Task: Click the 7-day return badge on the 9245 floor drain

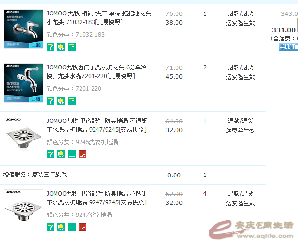Action: pyautogui.click(x=51, y=154)
